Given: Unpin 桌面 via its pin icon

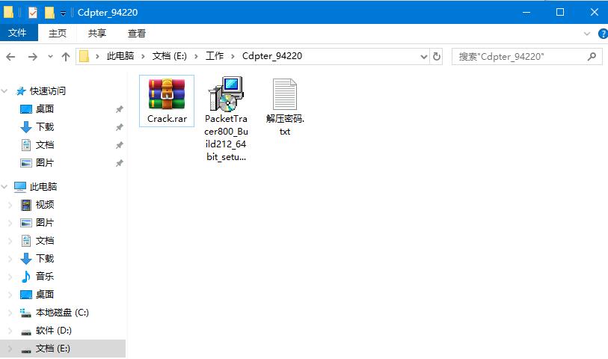Looking at the screenshot, I should click(120, 109).
